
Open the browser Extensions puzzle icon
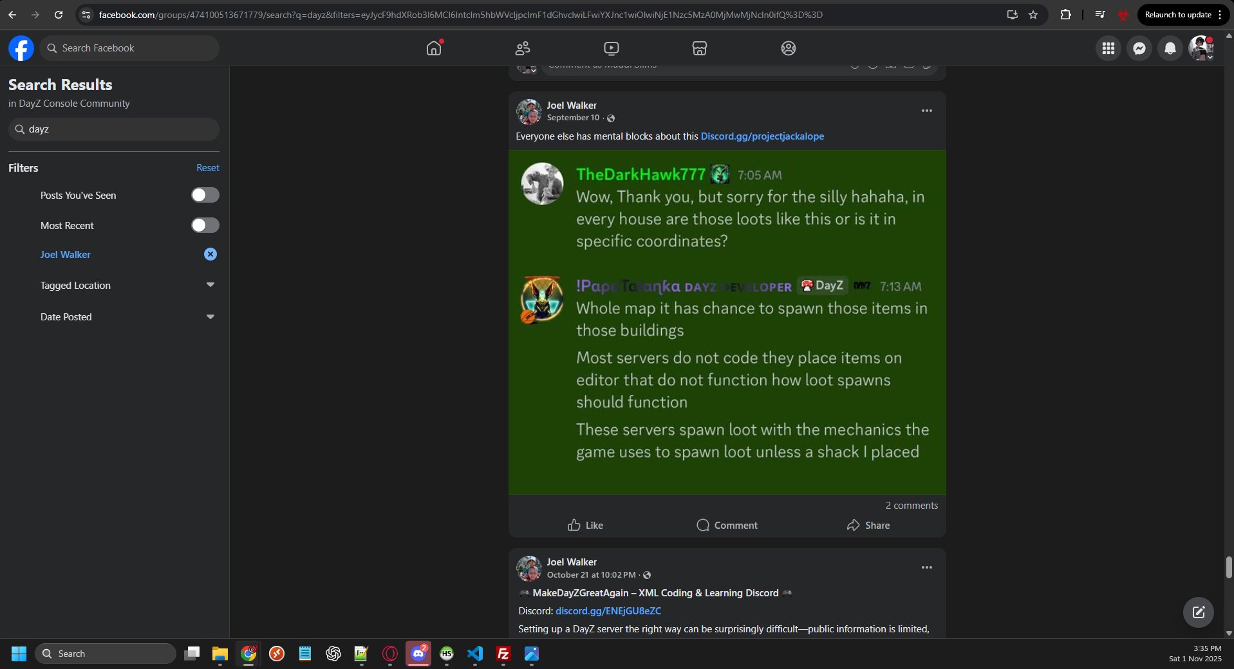tap(1065, 15)
